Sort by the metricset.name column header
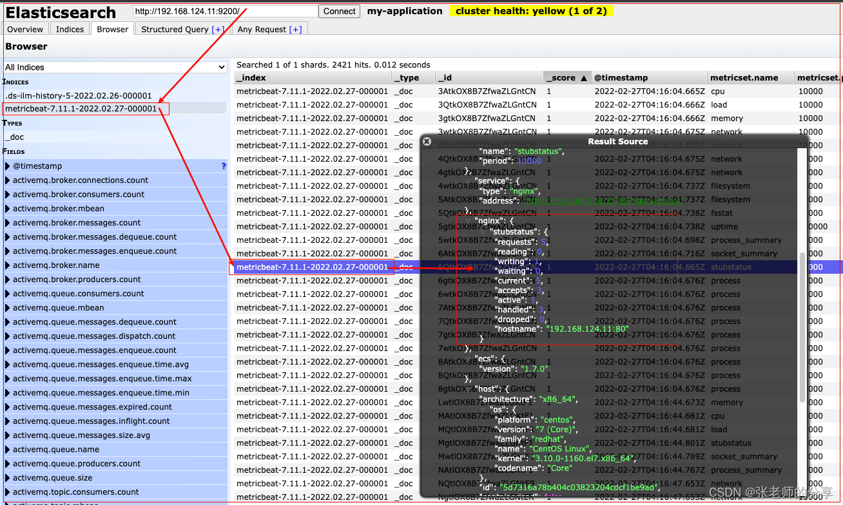Screen dimensions: 843x505 [750, 78]
